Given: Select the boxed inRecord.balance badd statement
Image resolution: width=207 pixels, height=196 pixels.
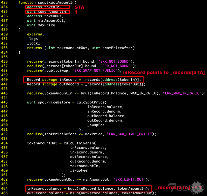Looking at the screenshot, I should [x=88, y=188].
